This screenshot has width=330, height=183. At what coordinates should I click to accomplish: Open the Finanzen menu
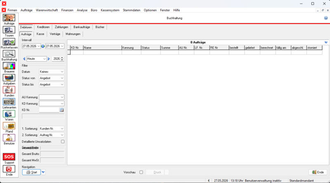tap(67, 10)
